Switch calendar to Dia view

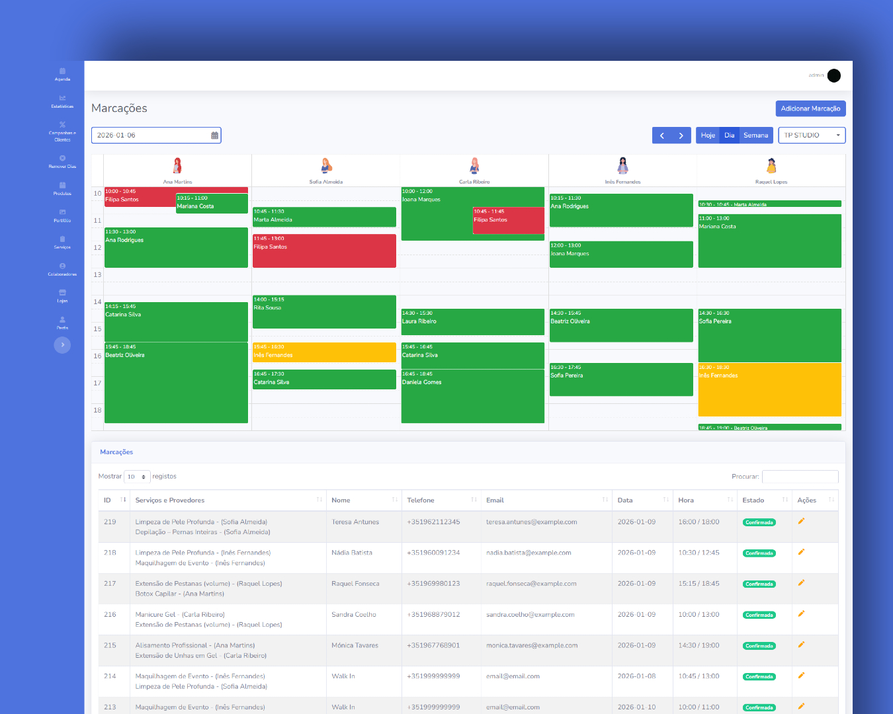coord(729,136)
